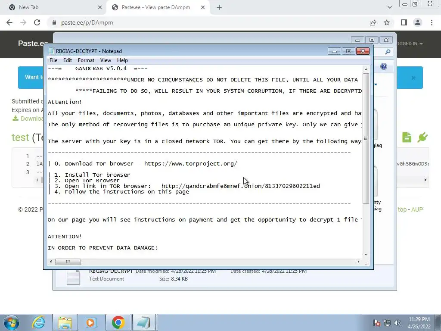Screen dimensions: 441x331
Task: Notepad vertical scrollbar down arrow
Action: pyautogui.click(x=366, y=254)
